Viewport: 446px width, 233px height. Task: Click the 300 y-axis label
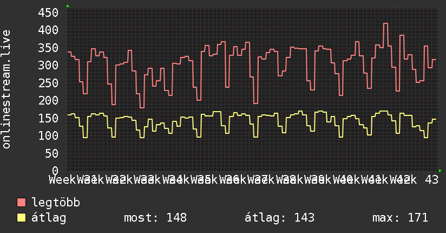tap(48, 65)
